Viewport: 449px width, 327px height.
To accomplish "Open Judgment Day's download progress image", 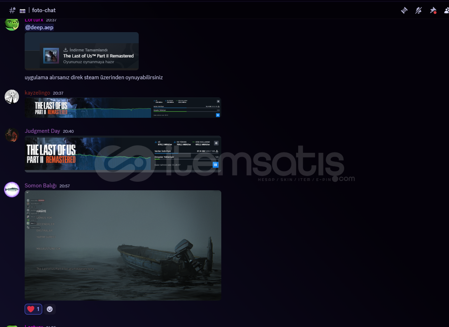I will tap(123, 154).
